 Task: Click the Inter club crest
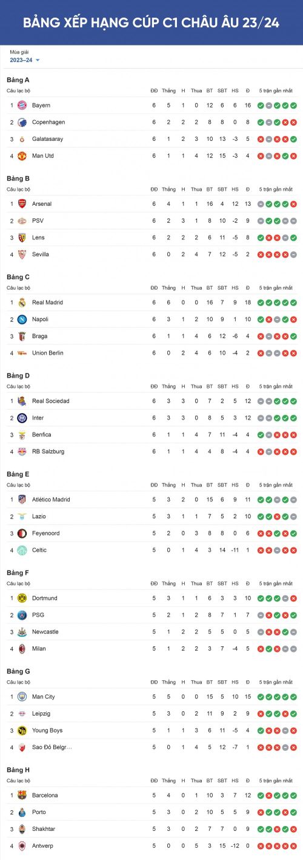click(22, 418)
